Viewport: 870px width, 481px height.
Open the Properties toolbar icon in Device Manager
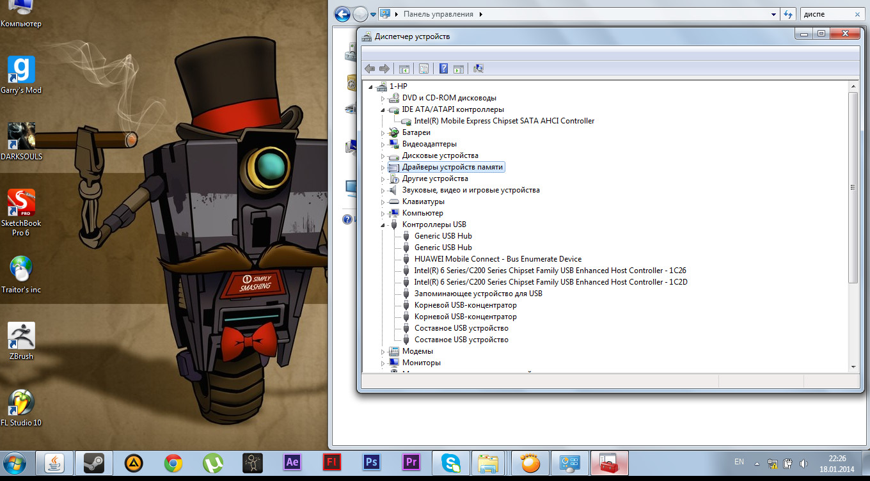(423, 68)
